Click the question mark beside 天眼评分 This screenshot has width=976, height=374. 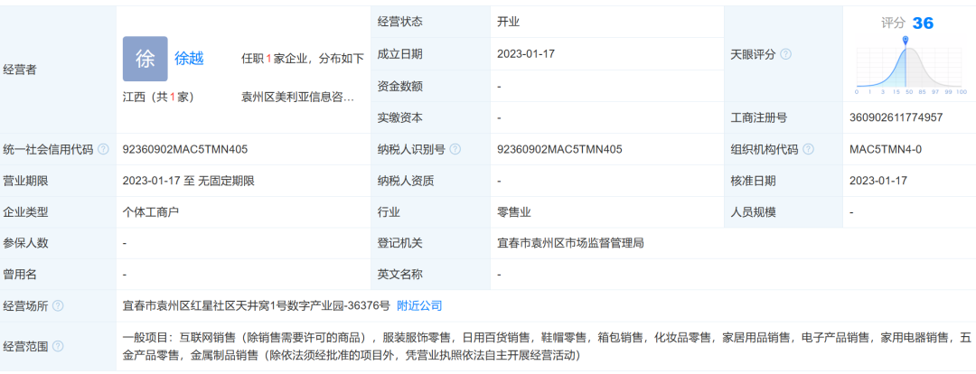tap(785, 54)
